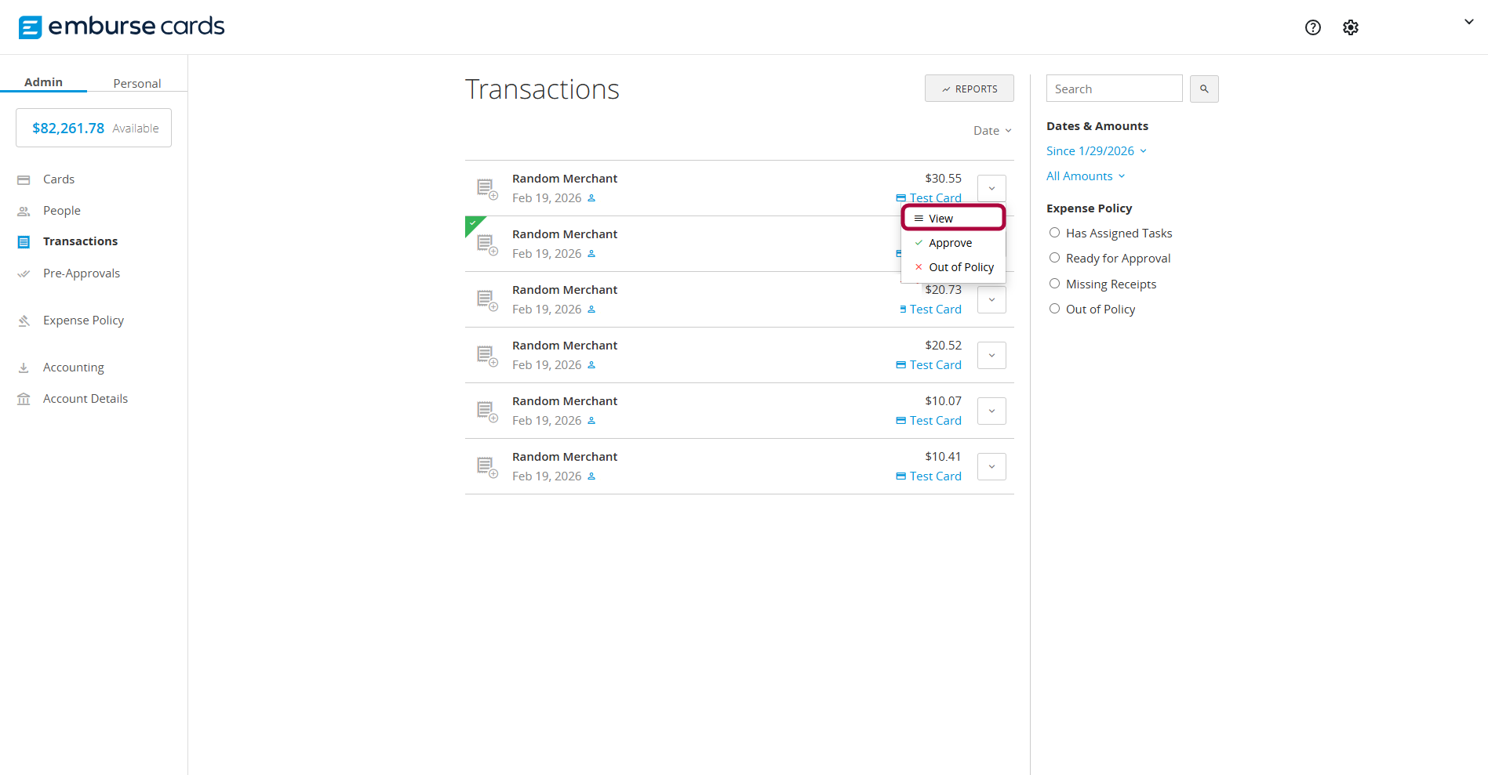The image size is (1488, 775).
Task: Open the settings gear icon
Action: click(x=1350, y=27)
